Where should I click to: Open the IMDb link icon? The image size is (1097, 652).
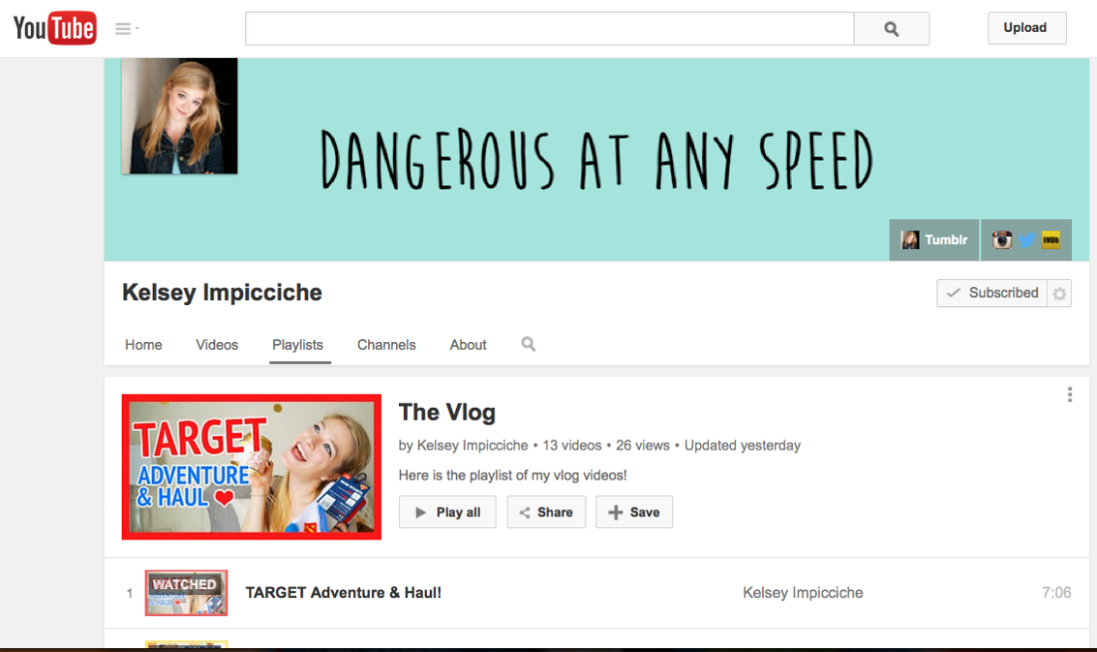[x=1051, y=240]
